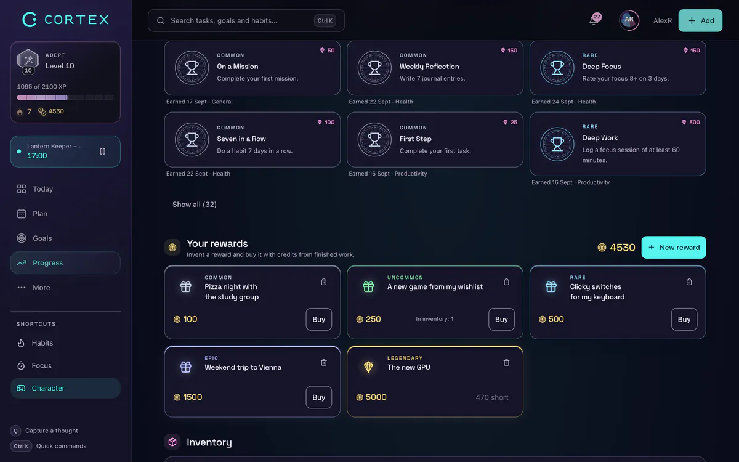Buy the Weekend trip to Vienna
Image resolution: width=739 pixels, height=462 pixels.
(x=319, y=397)
